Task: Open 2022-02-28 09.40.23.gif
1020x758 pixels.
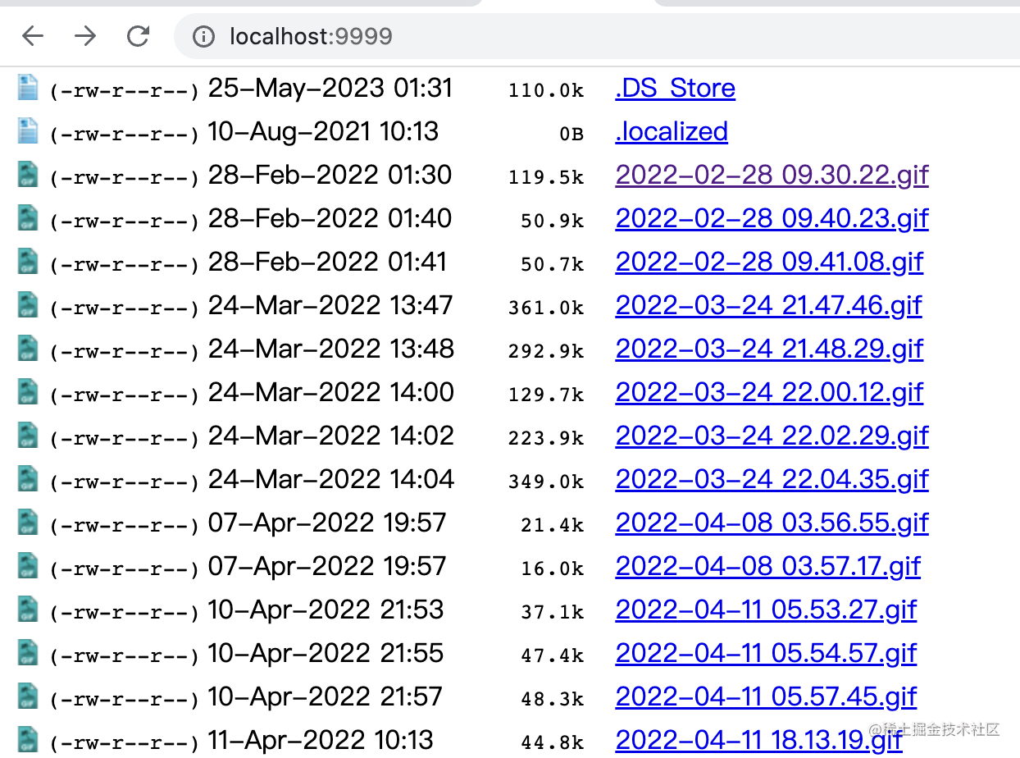Action: tap(771, 219)
